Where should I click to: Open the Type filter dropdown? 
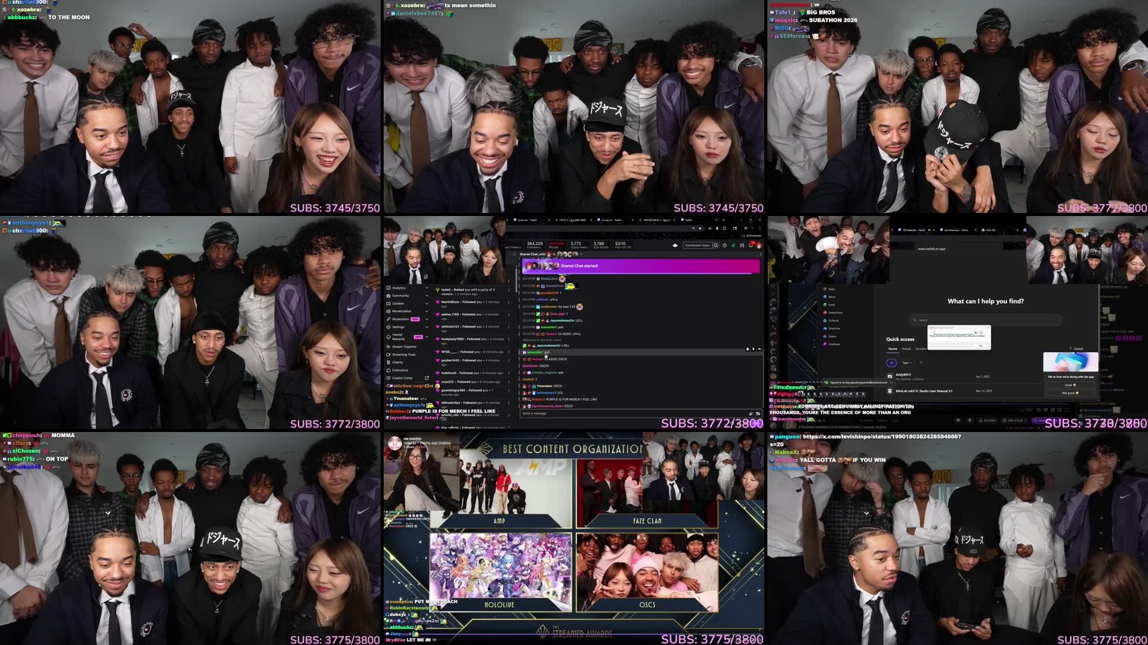906,363
